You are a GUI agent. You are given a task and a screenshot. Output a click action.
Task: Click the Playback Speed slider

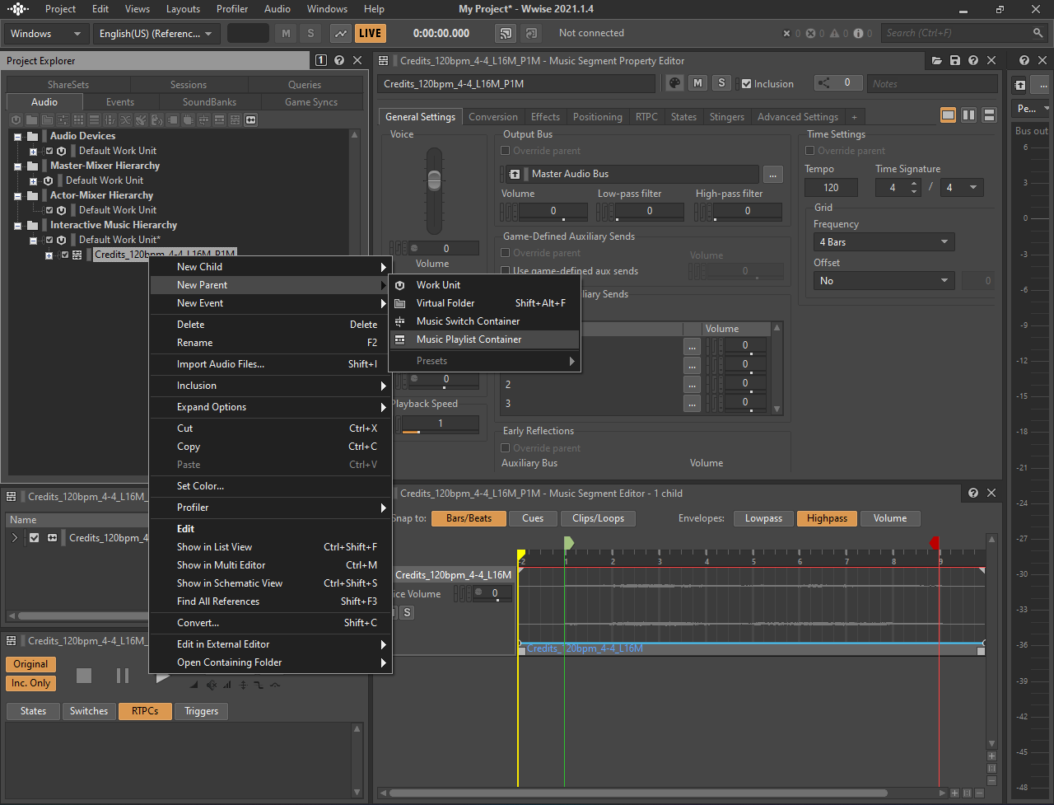[x=440, y=424]
